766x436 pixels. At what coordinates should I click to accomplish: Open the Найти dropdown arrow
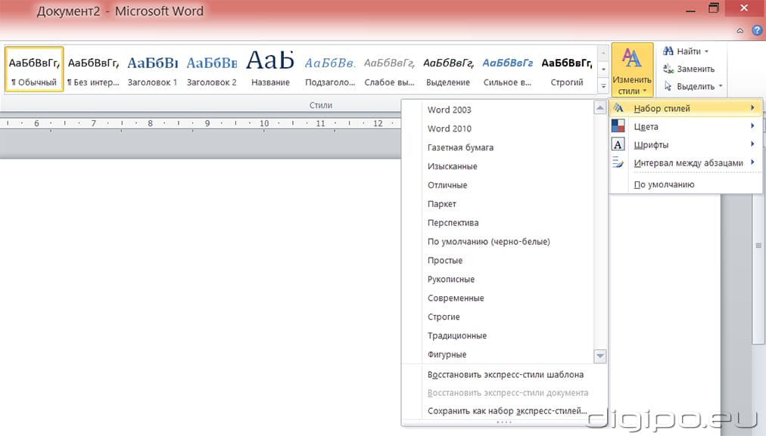click(x=706, y=51)
